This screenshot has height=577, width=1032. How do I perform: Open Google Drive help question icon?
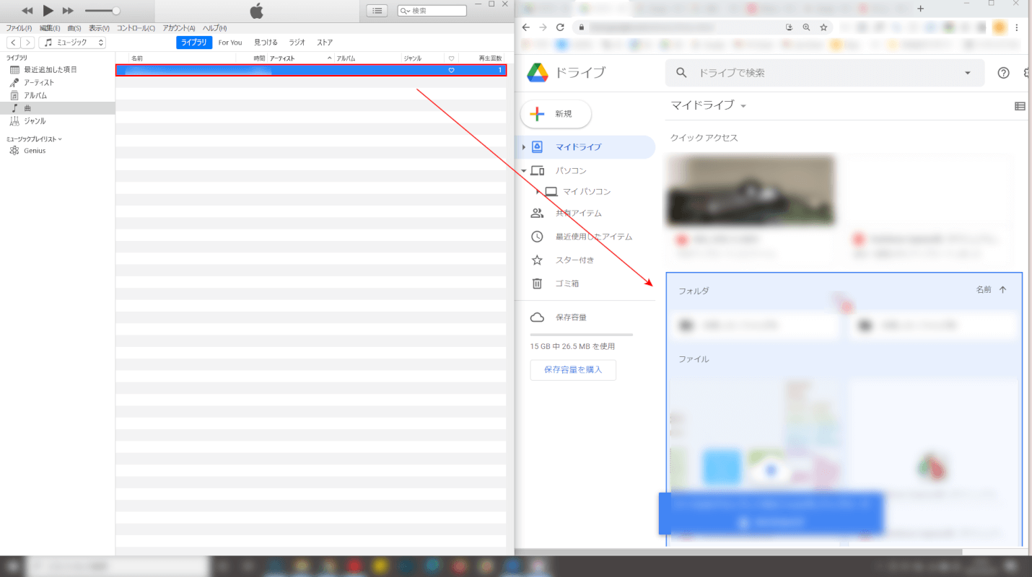pos(1003,73)
